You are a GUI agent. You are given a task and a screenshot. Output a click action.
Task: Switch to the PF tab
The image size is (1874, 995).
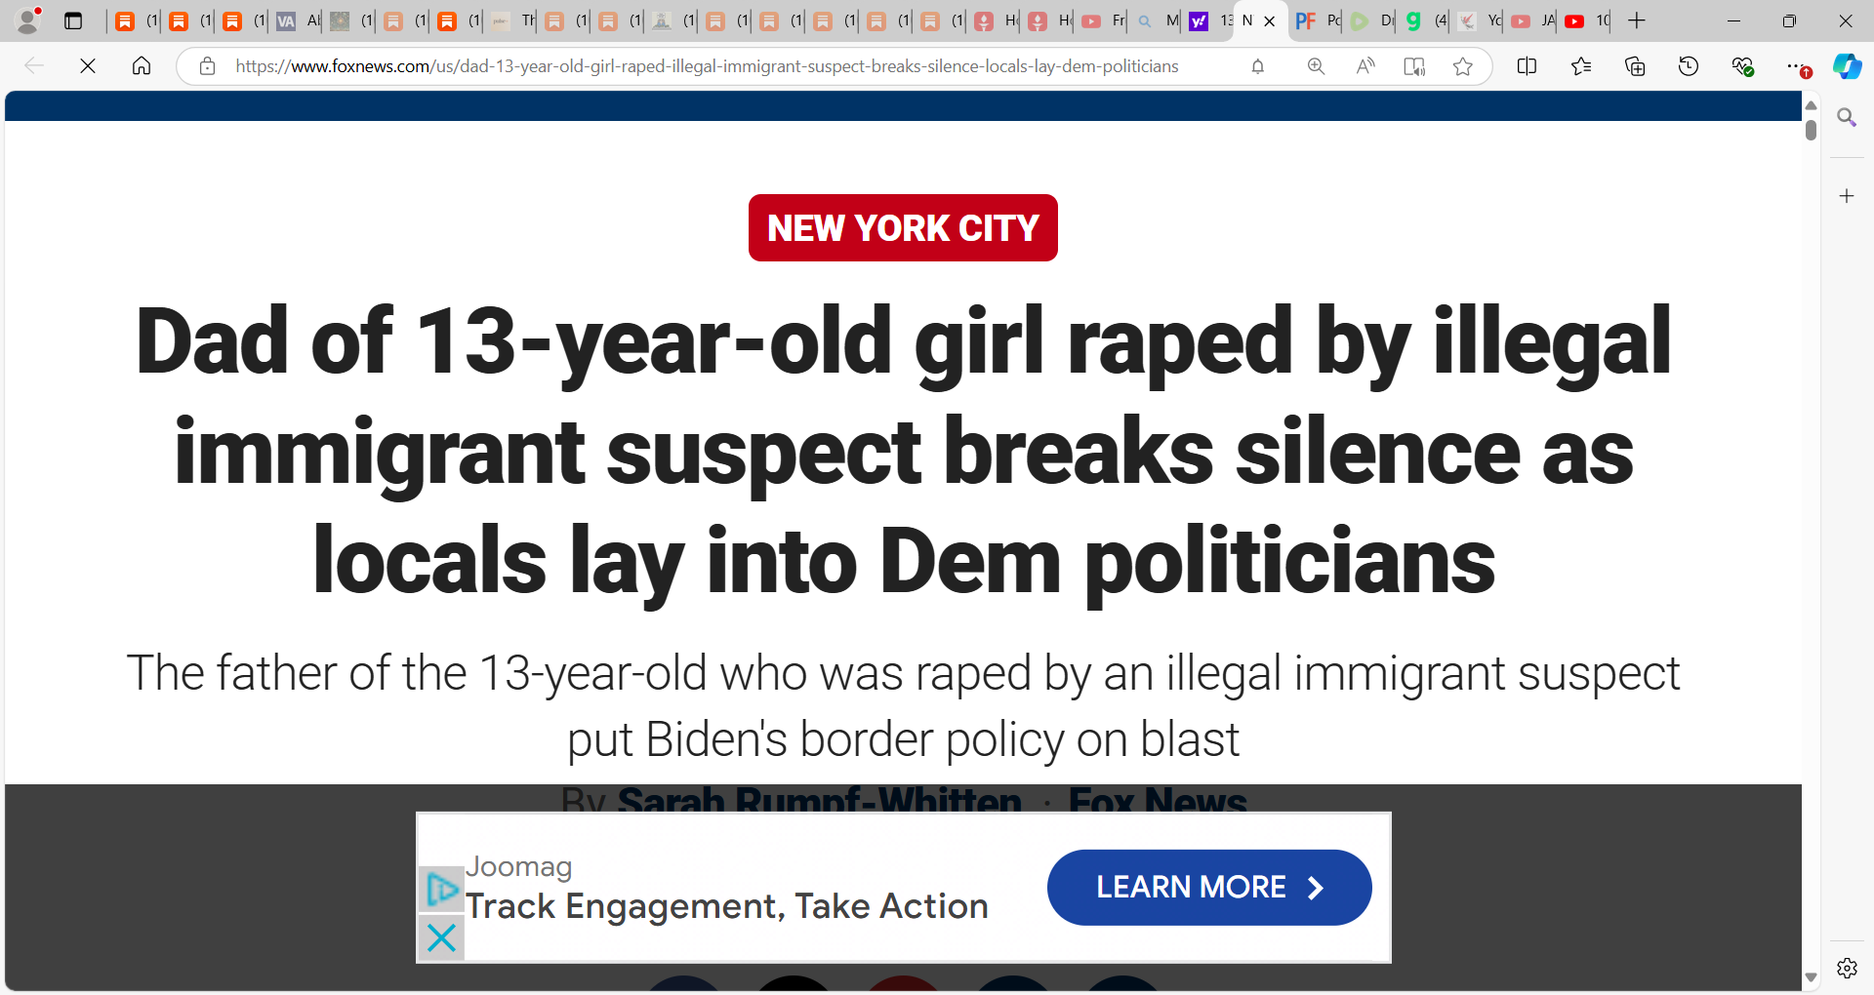coord(1317,20)
